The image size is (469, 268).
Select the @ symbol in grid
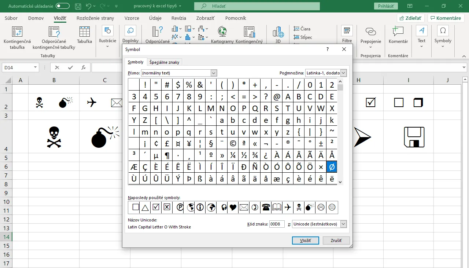pyautogui.click(x=277, y=97)
